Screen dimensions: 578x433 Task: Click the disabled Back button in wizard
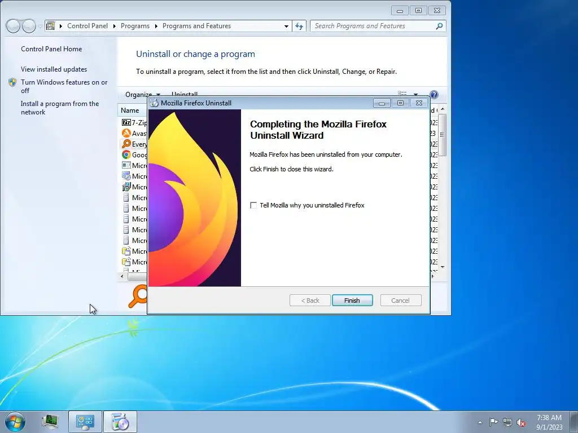coord(310,301)
